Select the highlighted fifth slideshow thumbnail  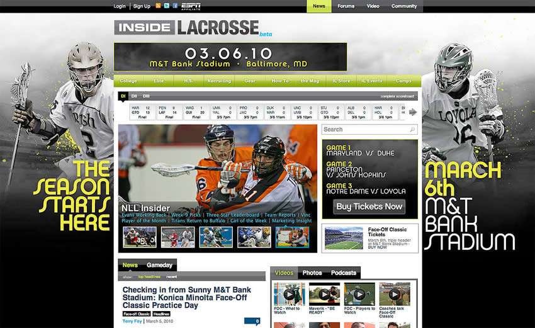(293, 237)
